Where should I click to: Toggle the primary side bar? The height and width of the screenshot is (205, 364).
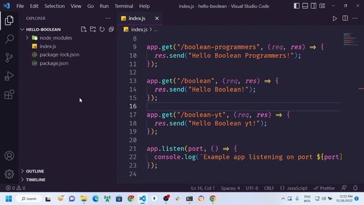(296, 6)
